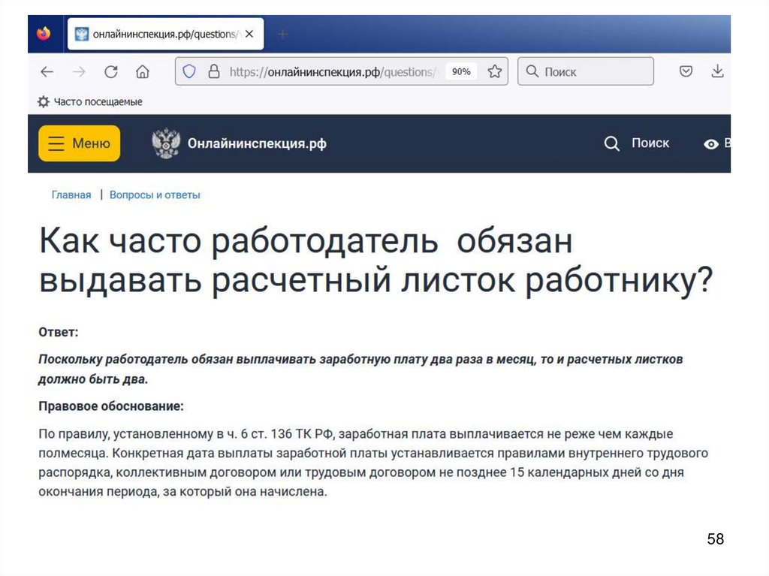Go back with the back arrow

click(x=47, y=71)
